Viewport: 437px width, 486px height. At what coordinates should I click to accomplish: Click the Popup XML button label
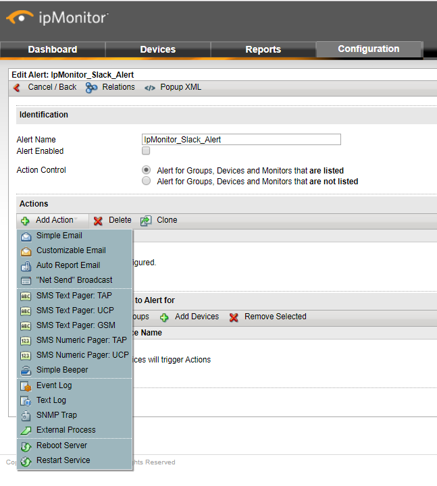(x=181, y=87)
